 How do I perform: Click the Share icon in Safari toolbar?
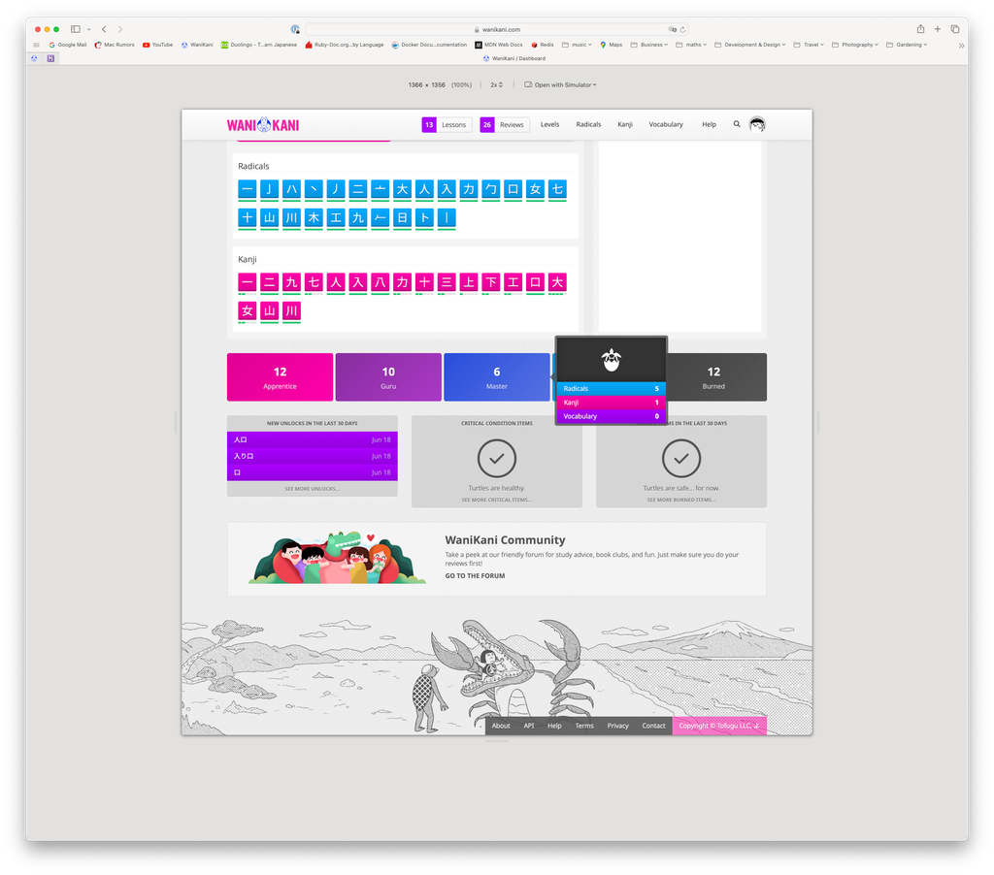point(920,28)
